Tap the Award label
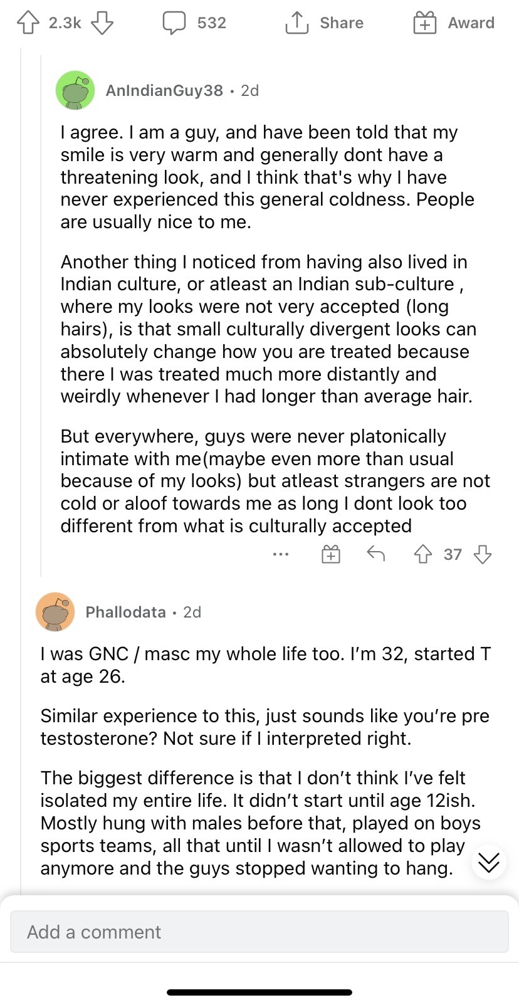 point(471,23)
